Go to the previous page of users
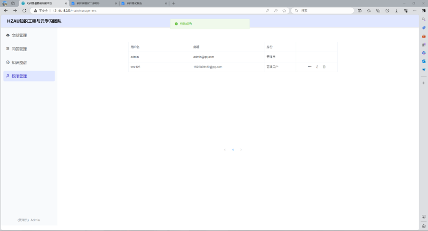The image size is (428, 231). [x=225, y=150]
